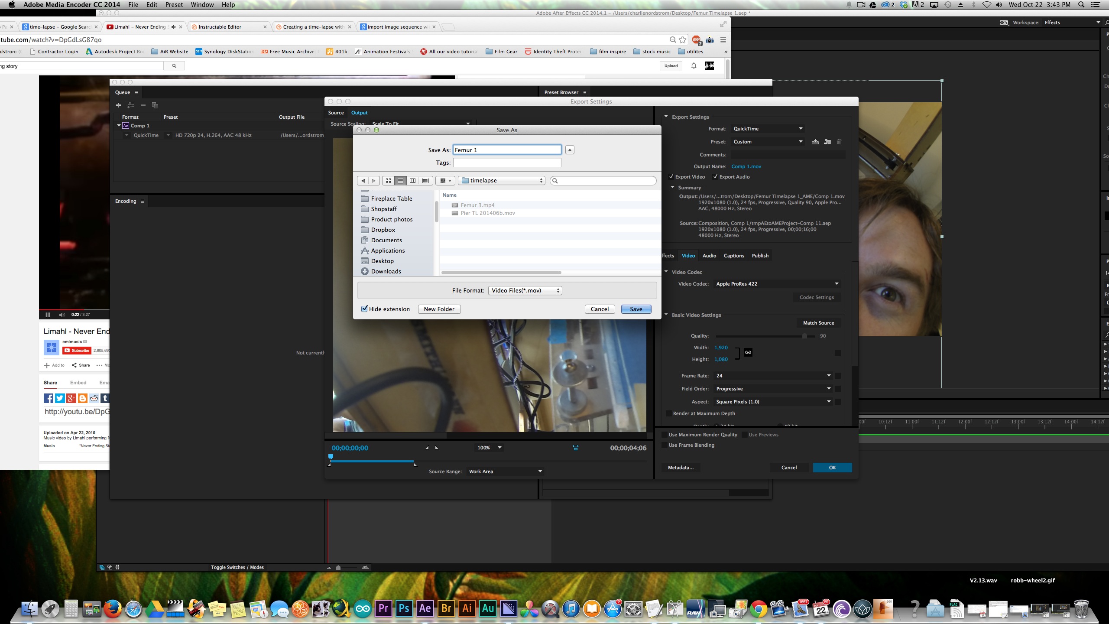Switch to Source tab in Export Settings

pyautogui.click(x=336, y=113)
